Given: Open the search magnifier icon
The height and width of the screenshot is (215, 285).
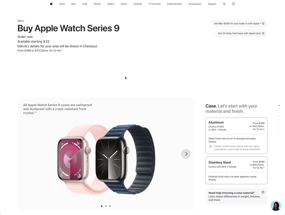Looking at the screenshot, I should pos(224,4).
